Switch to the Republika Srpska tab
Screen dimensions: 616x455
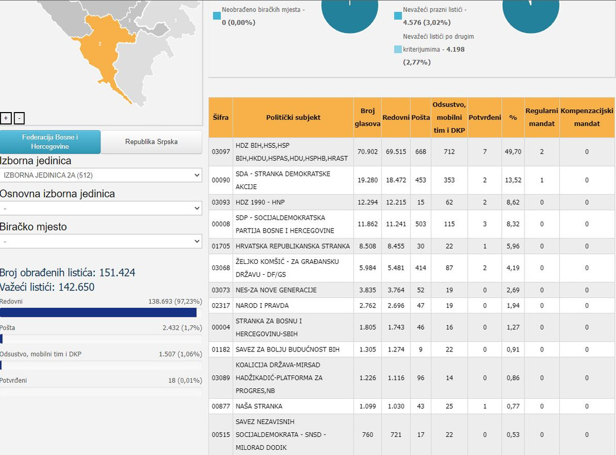(x=151, y=142)
